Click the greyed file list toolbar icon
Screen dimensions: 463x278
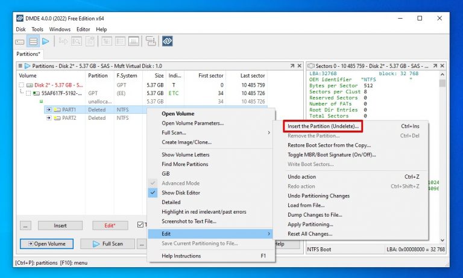coord(120,42)
